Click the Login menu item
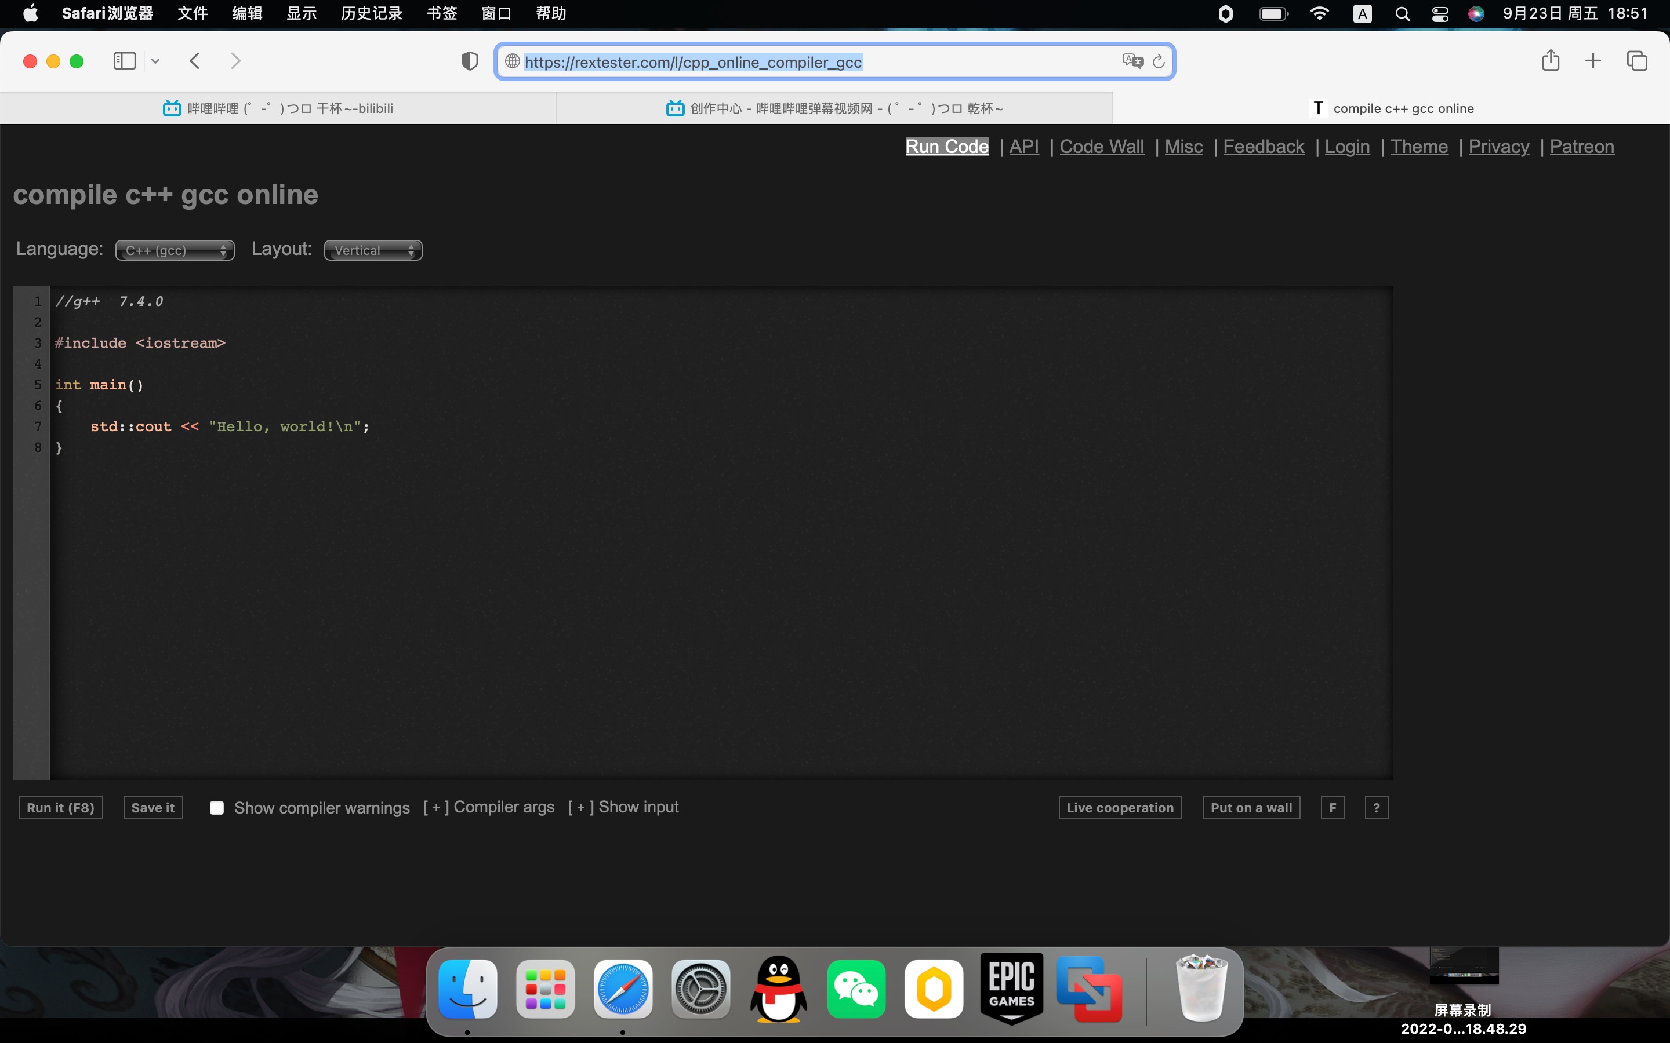Viewport: 1670px width, 1043px height. [x=1346, y=147]
